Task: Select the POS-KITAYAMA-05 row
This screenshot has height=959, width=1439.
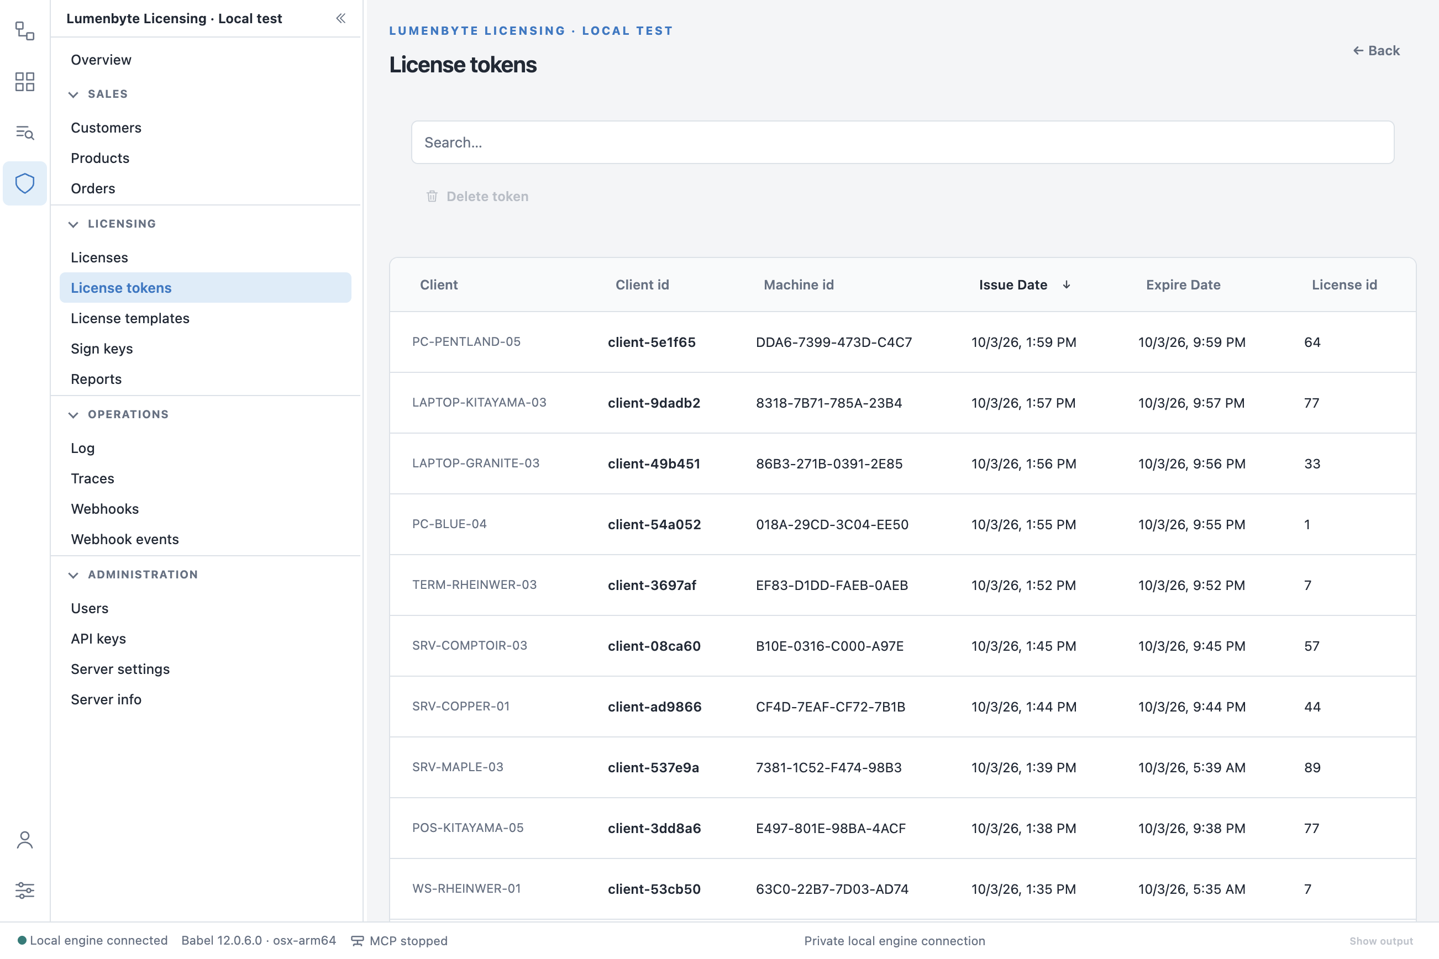Action: [x=902, y=828]
